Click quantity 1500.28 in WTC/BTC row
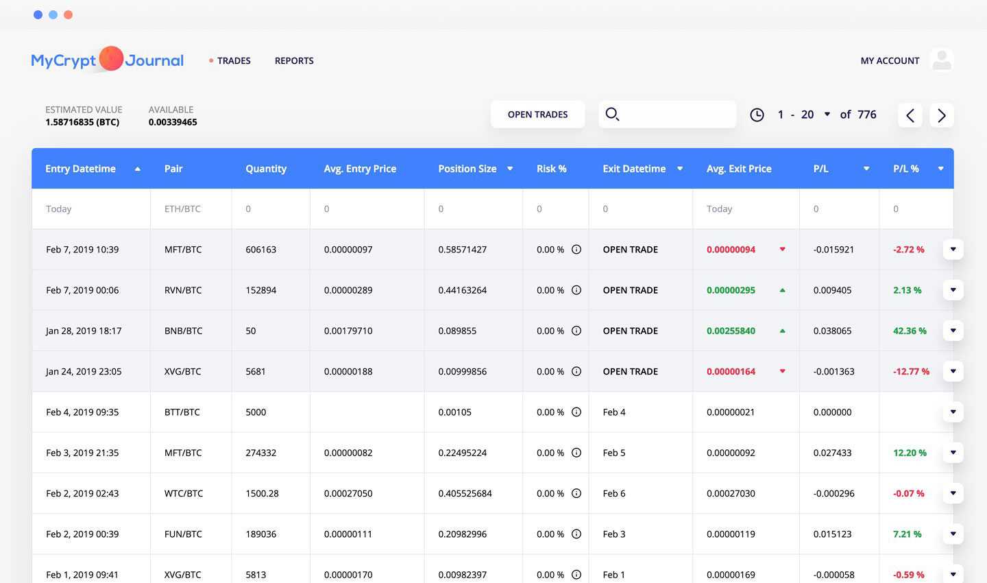This screenshot has width=987, height=583. 262,493
